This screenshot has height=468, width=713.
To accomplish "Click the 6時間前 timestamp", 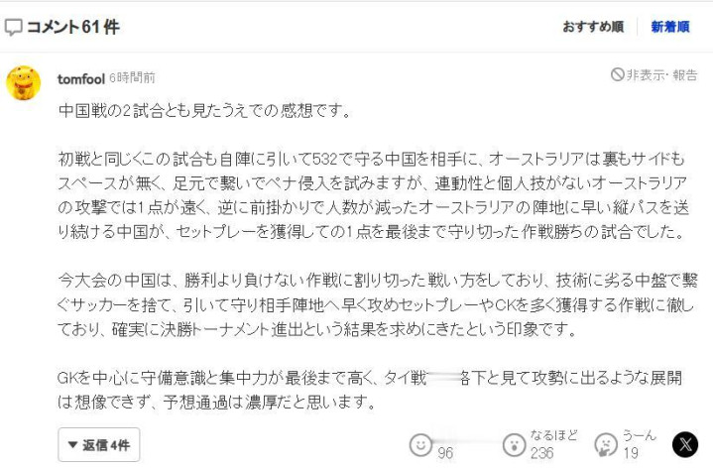I will [132, 78].
